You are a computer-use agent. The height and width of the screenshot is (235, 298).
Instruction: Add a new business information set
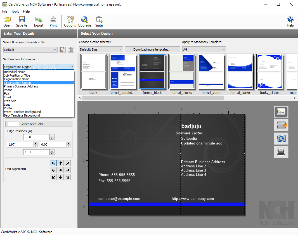coord(63,50)
